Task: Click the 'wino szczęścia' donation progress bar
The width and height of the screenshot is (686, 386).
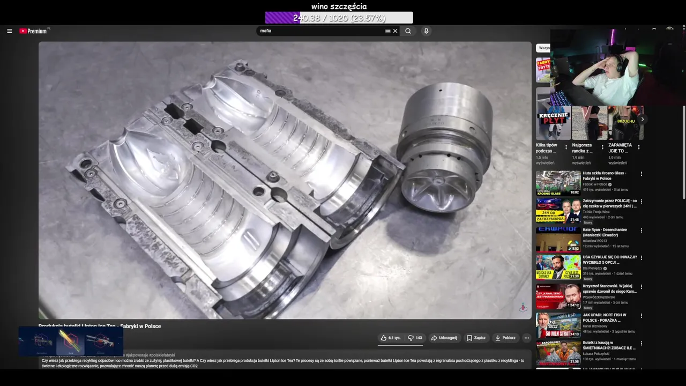Action: pos(339,18)
